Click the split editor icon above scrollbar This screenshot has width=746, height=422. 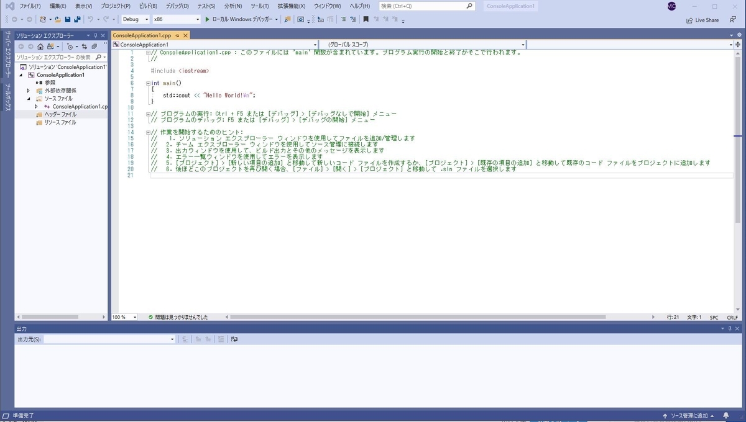click(x=737, y=45)
